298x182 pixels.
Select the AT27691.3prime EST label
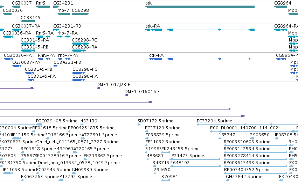click(99, 135)
